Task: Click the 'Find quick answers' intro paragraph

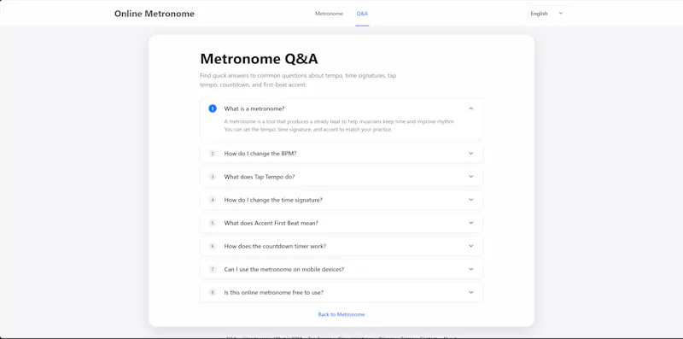Action: click(298, 80)
